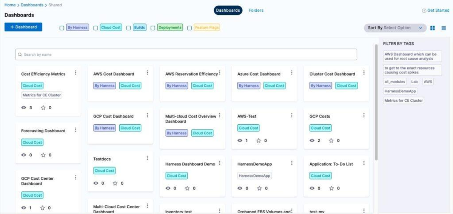Filter by Metrics for CE Cluster sidebar tag
The image size is (453, 214).
point(404,101)
